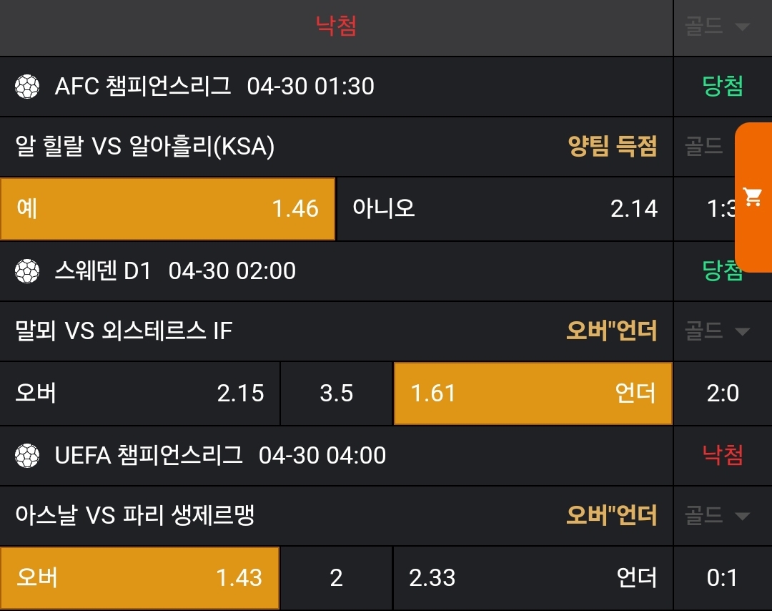Select the 아니오 2.14 odds option
The image size is (772, 611).
point(504,208)
